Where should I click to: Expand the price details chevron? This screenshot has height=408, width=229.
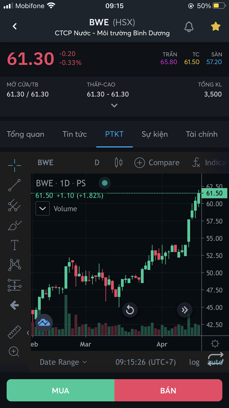(x=114, y=105)
